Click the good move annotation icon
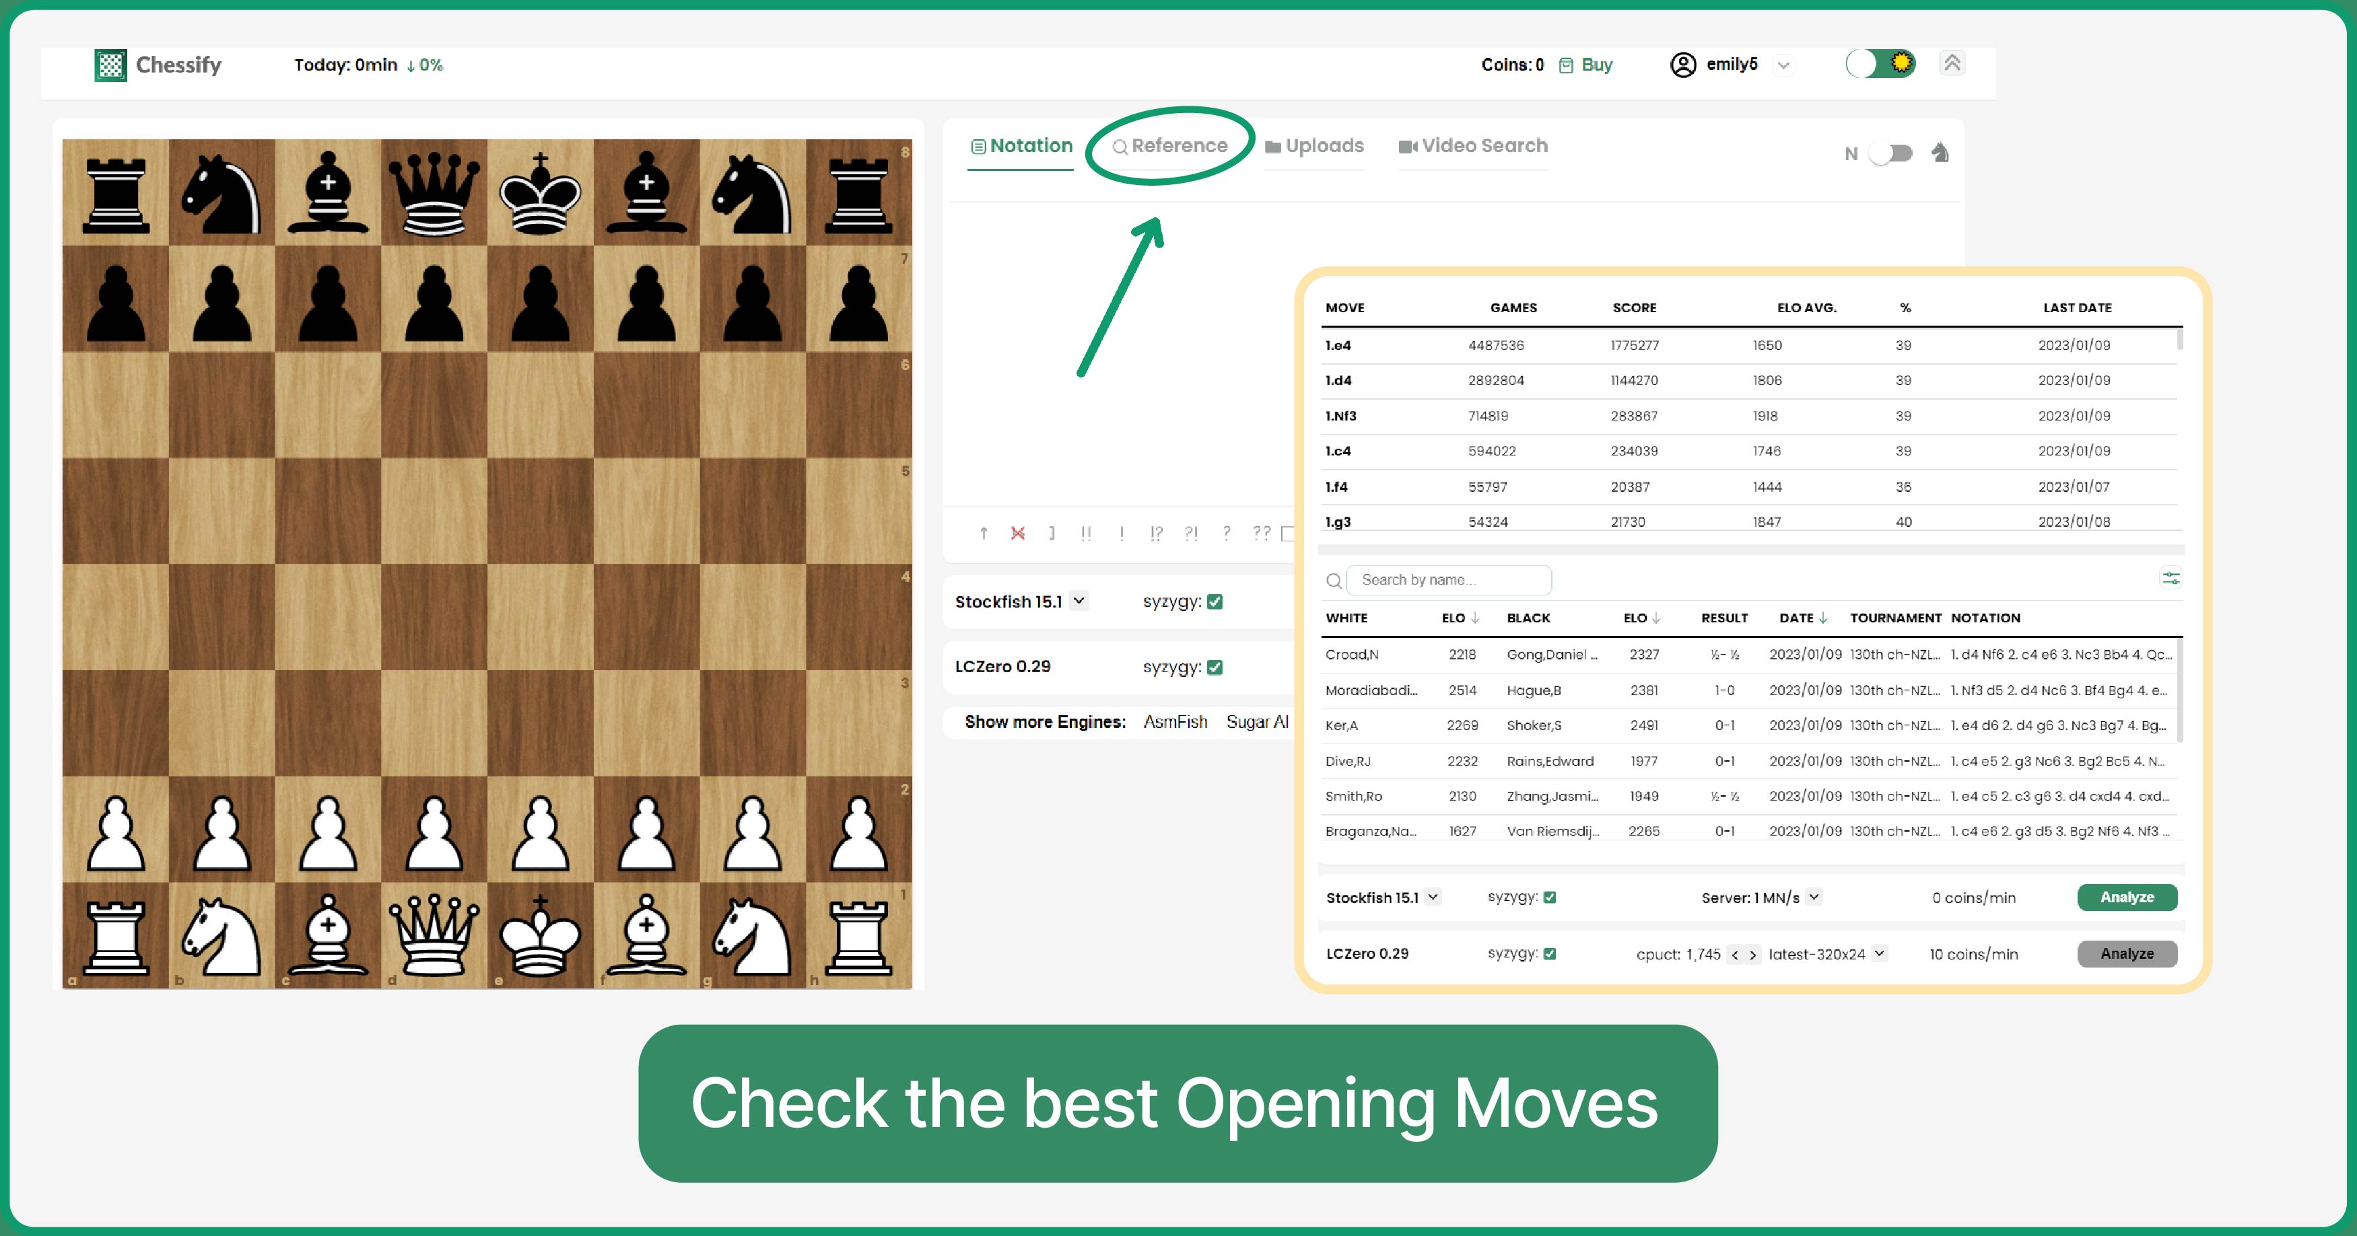Image resolution: width=2357 pixels, height=1236 pixels. 1120,535
